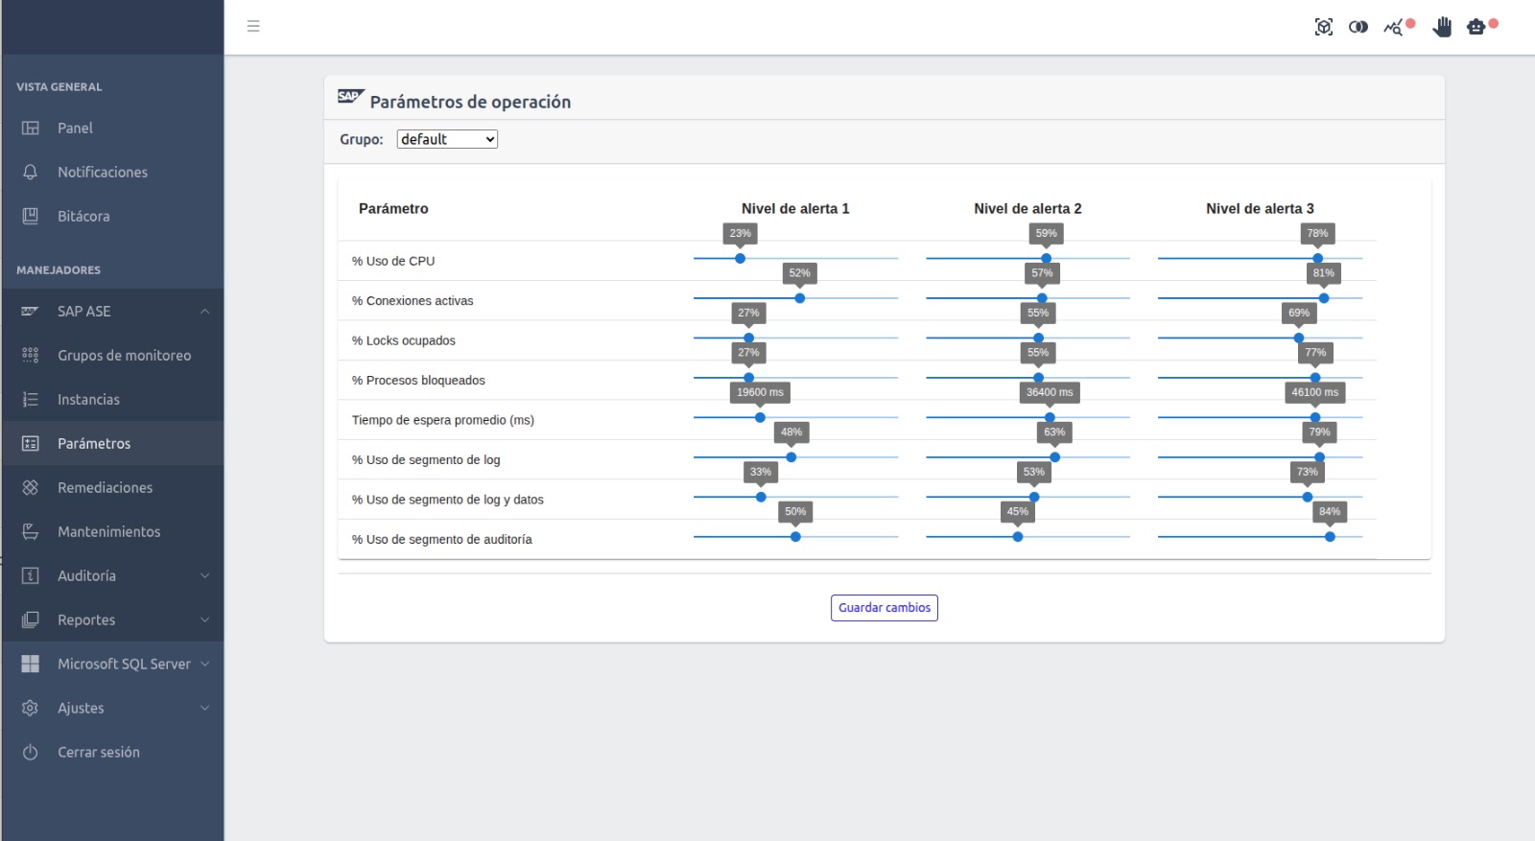The width and height of the screenshot is (1535, 841).
Task: Open the chart analysis magnifier icon
Action: [x=1394, y=28]
